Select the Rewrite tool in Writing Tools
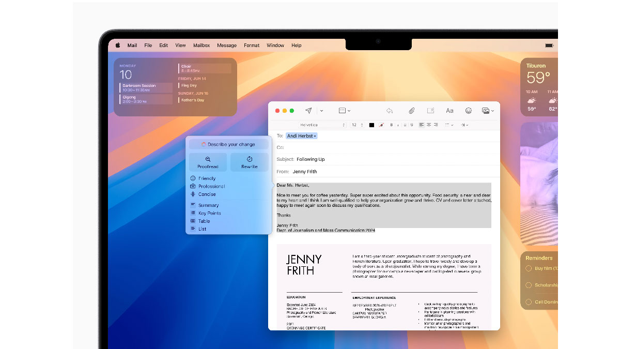This screenshot has height=349, width=620. click(249, 162)
